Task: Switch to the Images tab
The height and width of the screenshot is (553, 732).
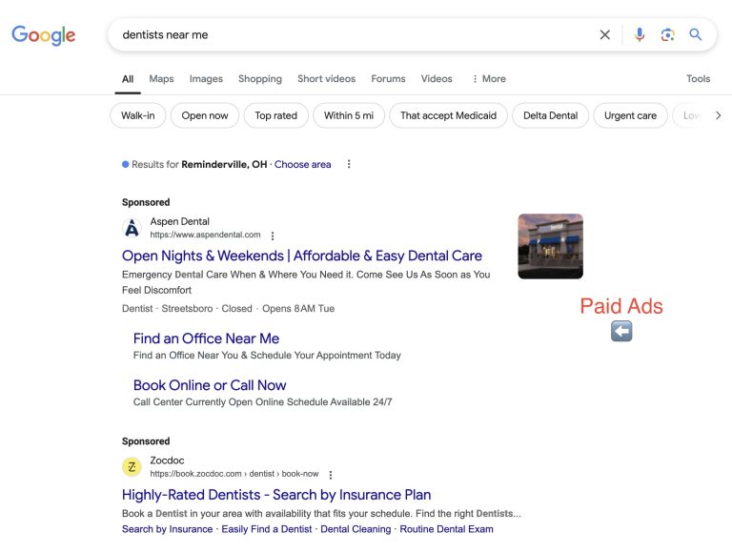Action: coord(206,79)
